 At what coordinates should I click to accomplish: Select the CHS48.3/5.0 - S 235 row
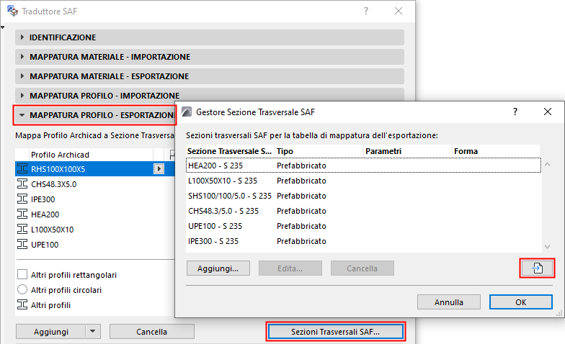[x=363, y=211]
